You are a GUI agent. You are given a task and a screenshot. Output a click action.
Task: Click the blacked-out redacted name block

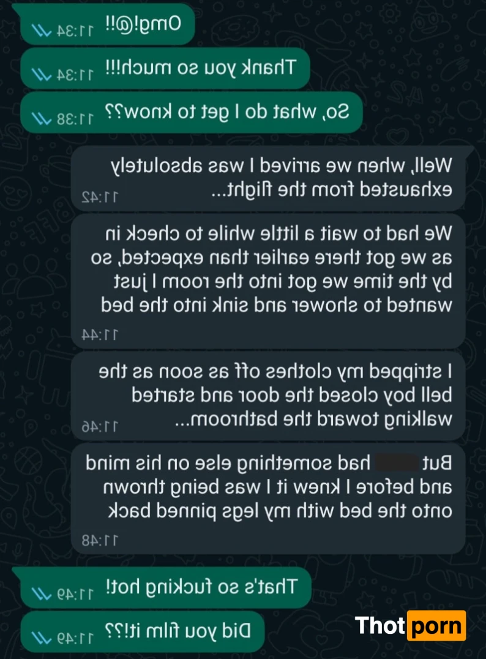coord(396,462)
